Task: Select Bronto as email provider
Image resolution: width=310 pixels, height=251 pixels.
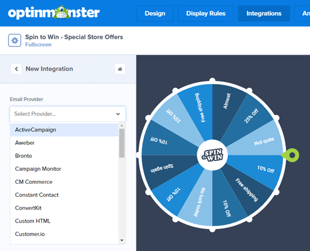Action: coord(64,156)
